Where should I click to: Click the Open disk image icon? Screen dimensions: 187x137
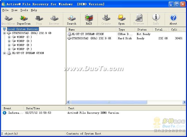[x=121, y=18]
